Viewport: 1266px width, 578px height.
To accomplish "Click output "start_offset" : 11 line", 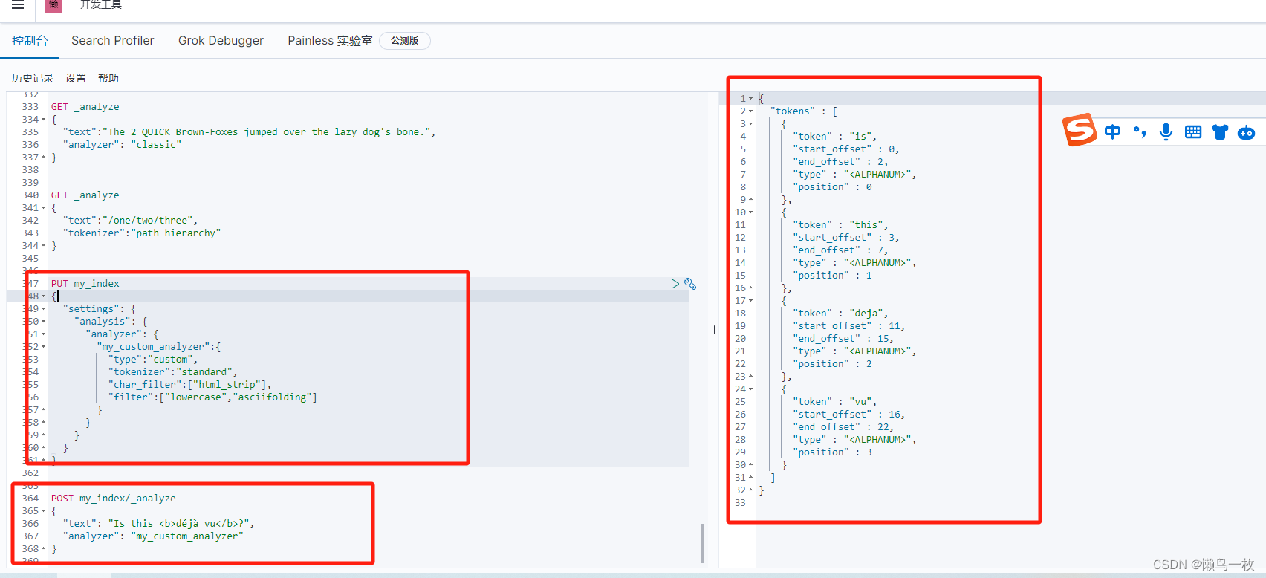I will pyautogui.click(x=849, y=326).
